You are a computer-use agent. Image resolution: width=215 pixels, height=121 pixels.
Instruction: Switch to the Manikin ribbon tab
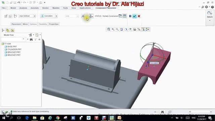pyautogui.click(x=56, y=8)
